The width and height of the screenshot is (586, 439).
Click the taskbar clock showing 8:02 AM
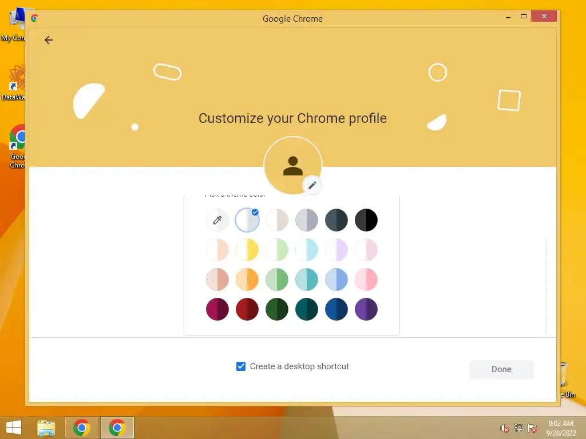point(561,428)
